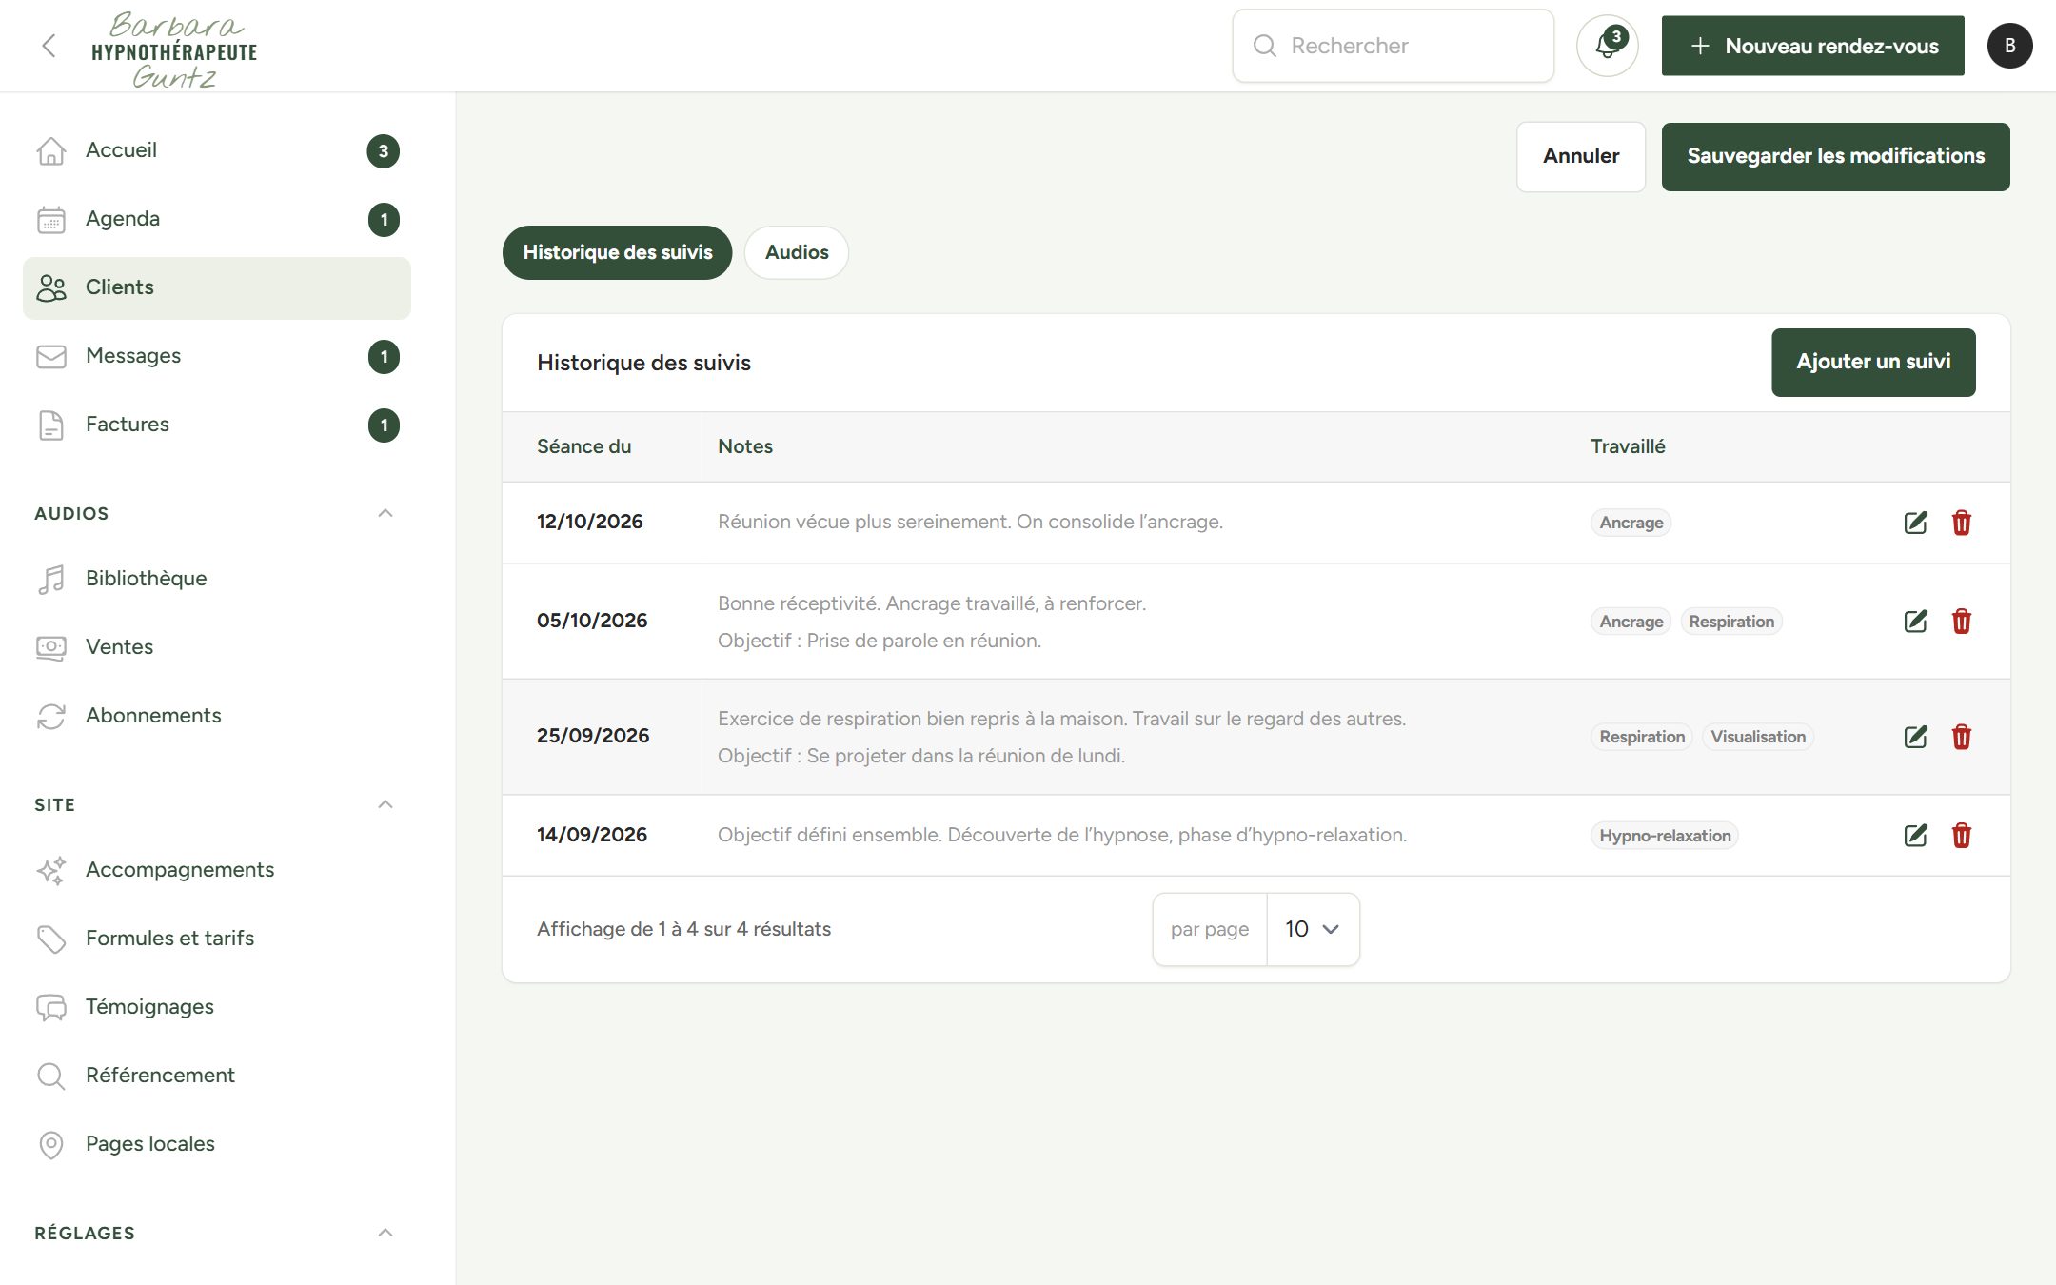Click the Annuler button
2056x1285 pixels.
pos(1580,156)
